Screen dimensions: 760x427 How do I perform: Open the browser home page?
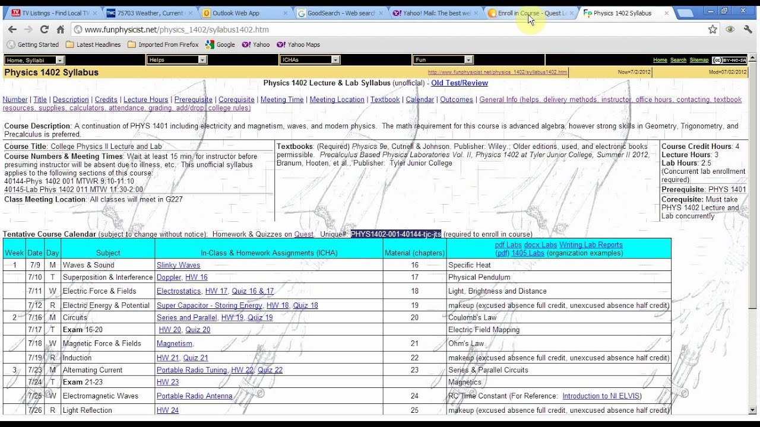tap(60, 29)
